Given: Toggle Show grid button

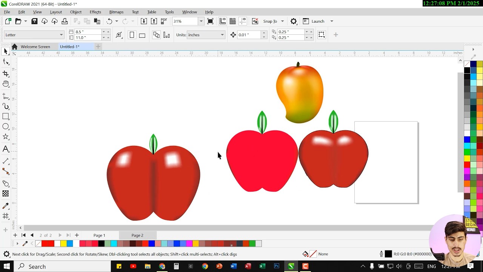Looking at the screenshot, I should click(x=233, y=21).
